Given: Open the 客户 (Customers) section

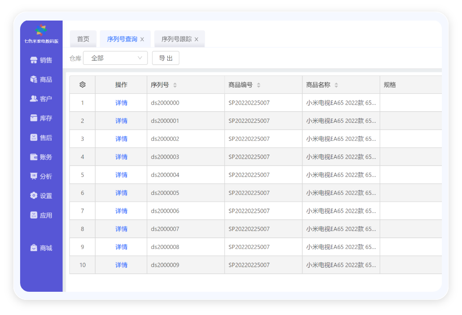Looking at the screenshot, I should (x=41, y=99).
